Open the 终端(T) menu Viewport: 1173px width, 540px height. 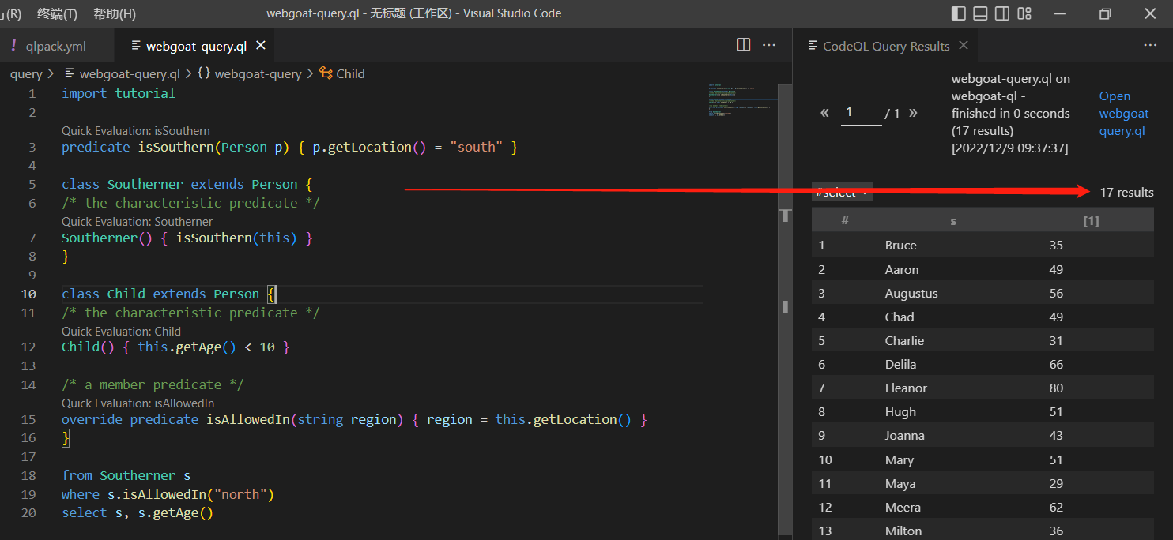[58, 13]
